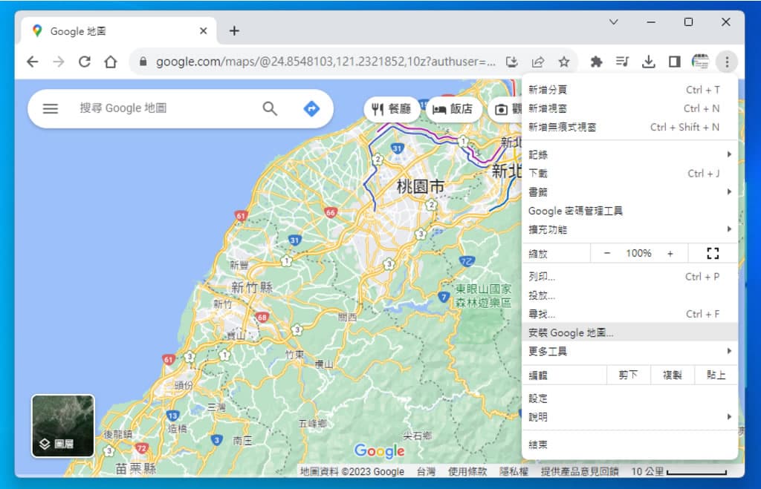Click the magnifier search icon in Maps
Screen dimensions: 761x489
click(x=270, y=108)
